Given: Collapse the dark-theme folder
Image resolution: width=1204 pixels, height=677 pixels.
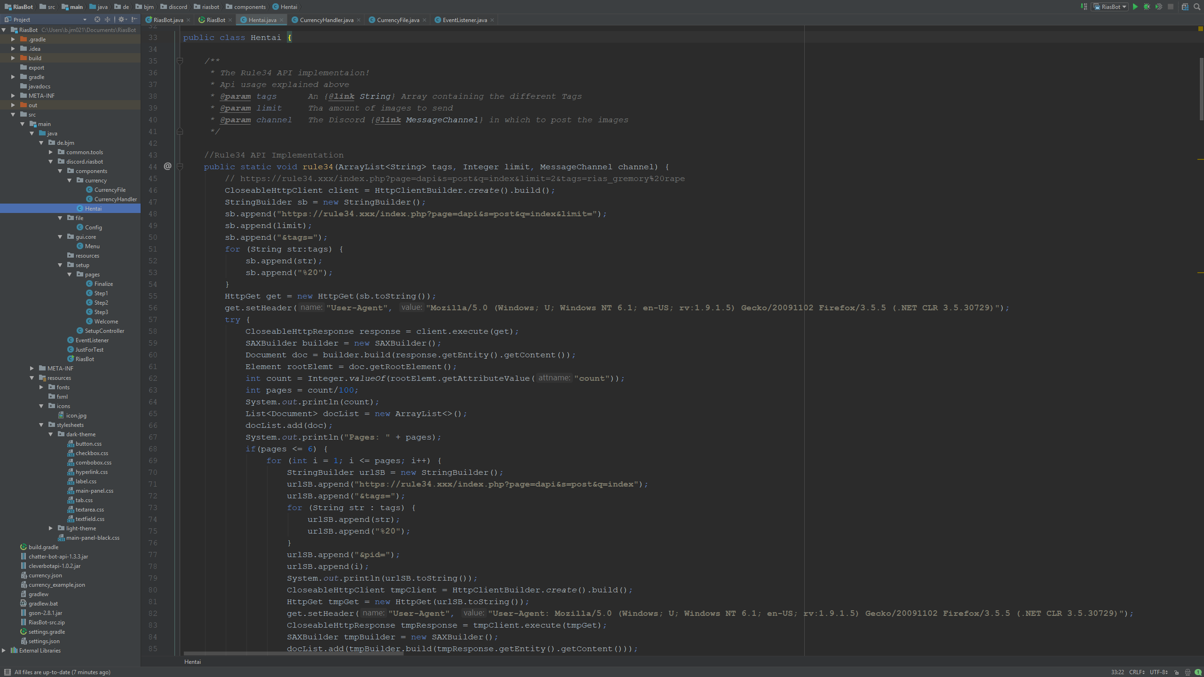Looking at the screenshot, I should pyautogui.click(x=51, y=434).
